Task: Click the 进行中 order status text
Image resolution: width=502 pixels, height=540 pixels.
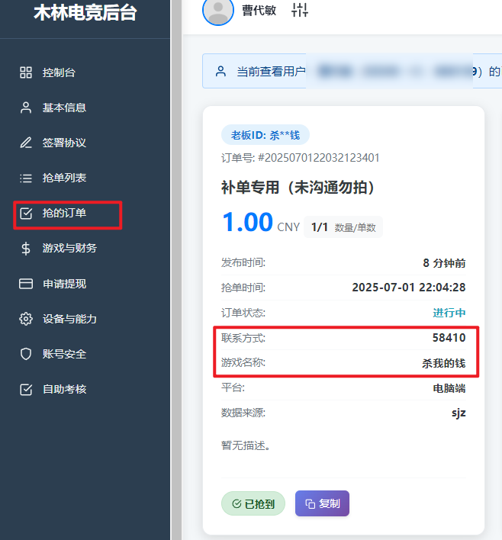Action: click(449, 313)
